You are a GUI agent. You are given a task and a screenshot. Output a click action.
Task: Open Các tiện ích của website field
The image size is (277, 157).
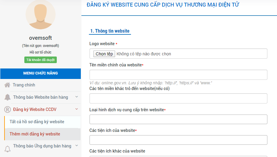pyautogui.click(x=178, y=140)
